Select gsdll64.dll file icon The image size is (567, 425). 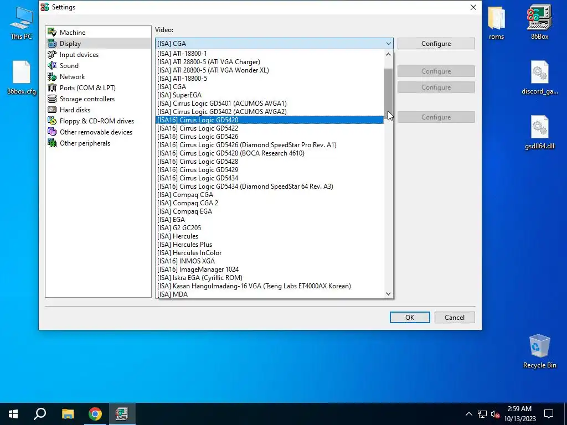pyautogui.click(x=539, y=133)
